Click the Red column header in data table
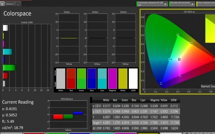Image resolution: width=215 pixels, height=134 pixels. pos(115,100)
